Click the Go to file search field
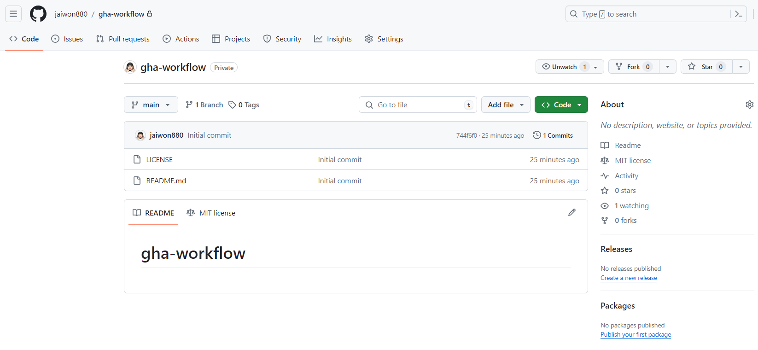Image resolution: width=758 pixels, height=350 pixels. click(418, 105)
